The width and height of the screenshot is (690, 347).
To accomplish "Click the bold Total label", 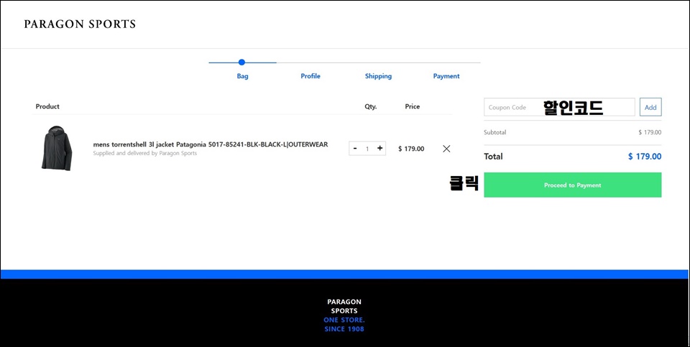I will coord(493,157).
